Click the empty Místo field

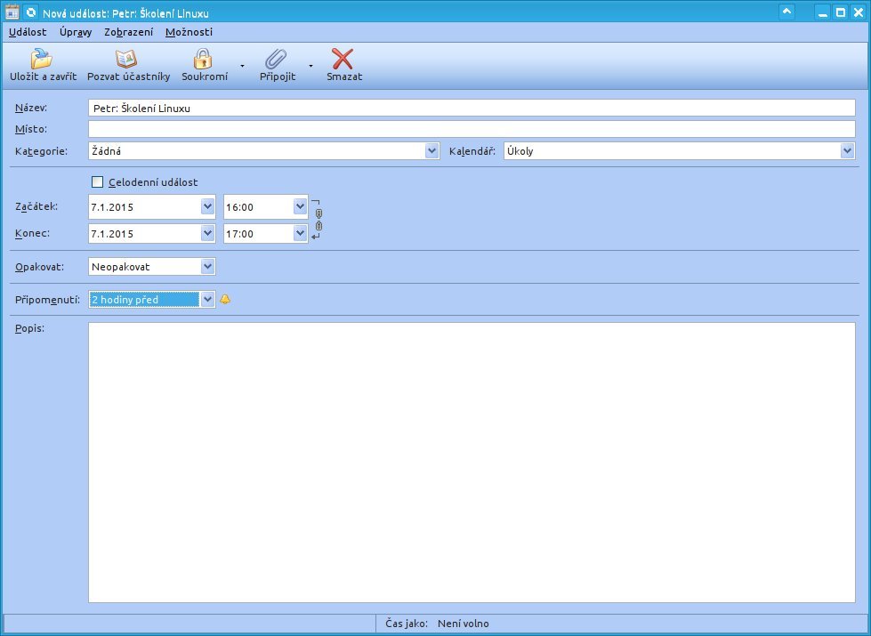(472, 129)
